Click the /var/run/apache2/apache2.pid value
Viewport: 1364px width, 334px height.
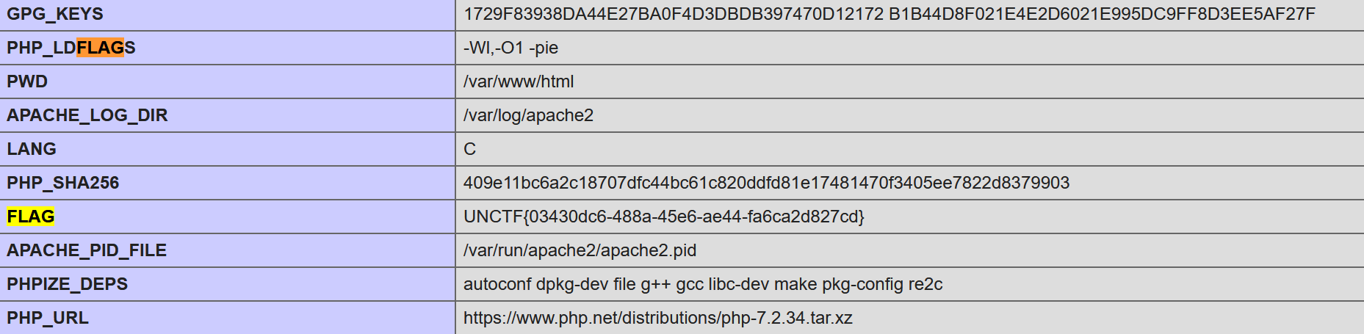(580, 250)
